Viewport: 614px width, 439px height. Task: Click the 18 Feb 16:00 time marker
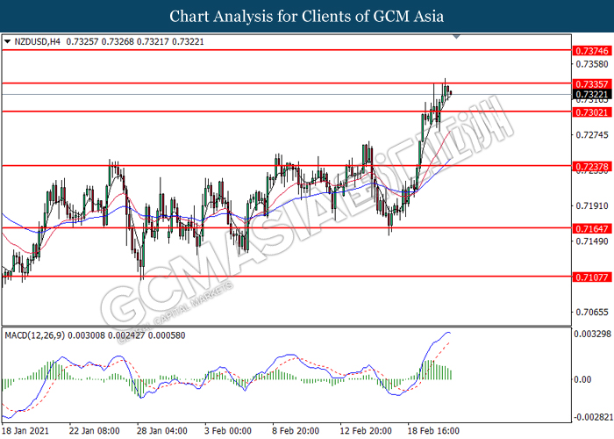[x=433, y=431]
